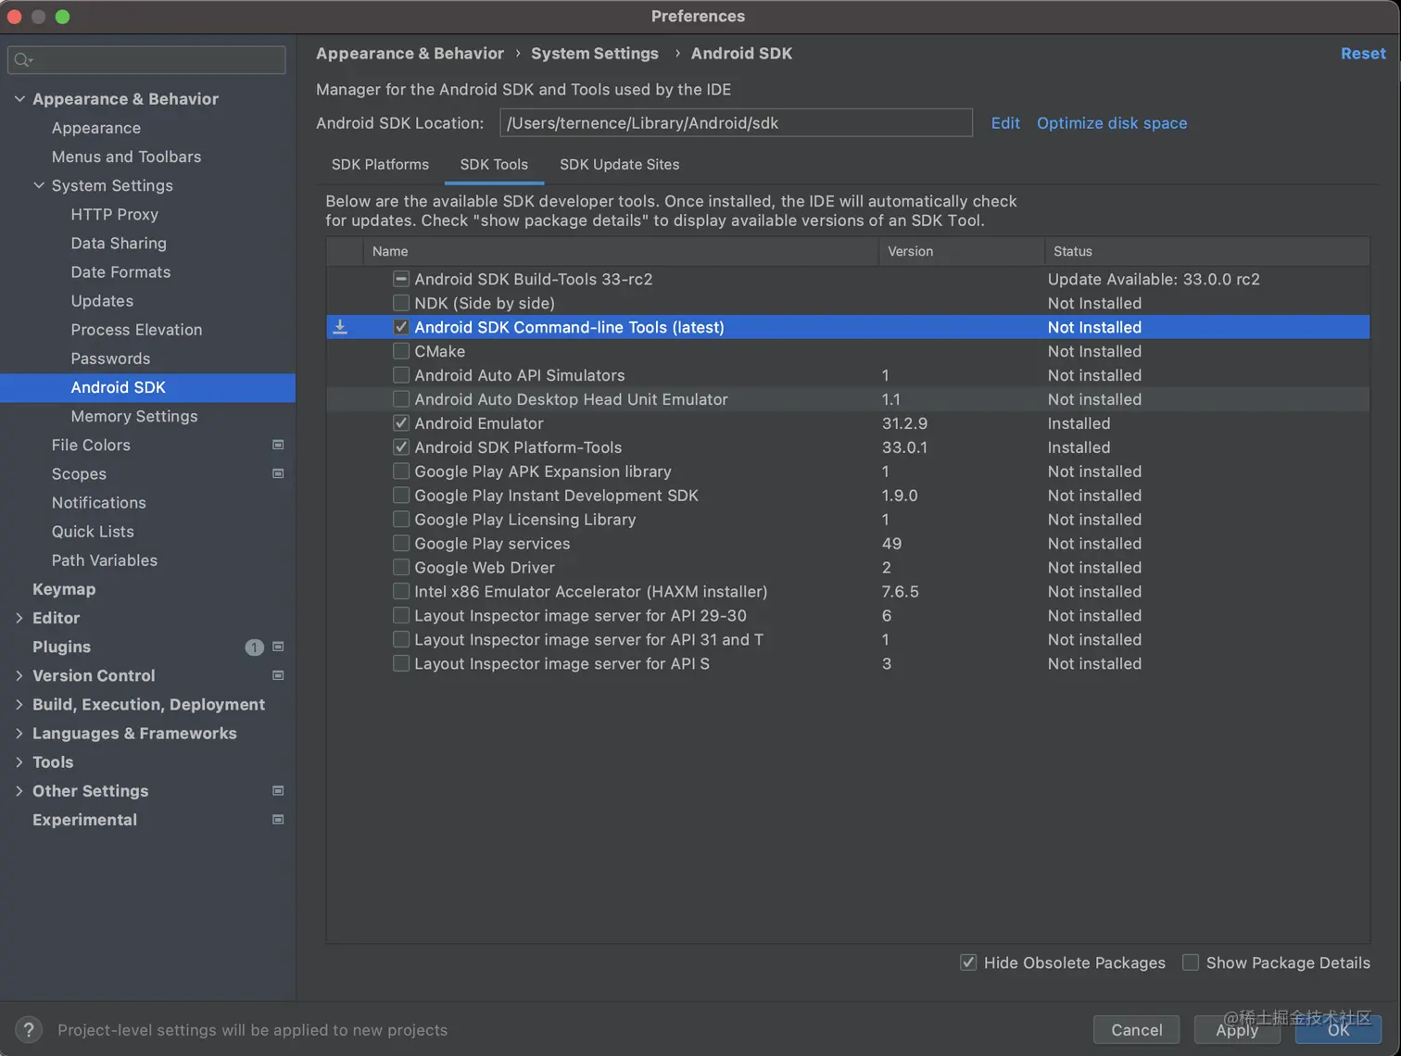Click the update badge next to Plugins
Image resolution: width=1401 pixels, height=1056 pixels.
pyautogui.click(x=254, y=647)
